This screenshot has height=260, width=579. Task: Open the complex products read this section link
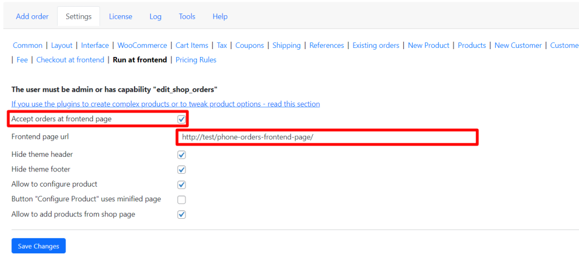coord(166,104)
